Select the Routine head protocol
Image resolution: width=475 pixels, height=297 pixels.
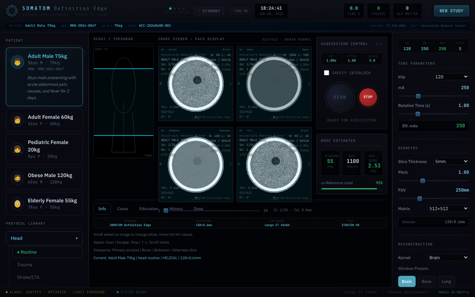tap(47, 252)
